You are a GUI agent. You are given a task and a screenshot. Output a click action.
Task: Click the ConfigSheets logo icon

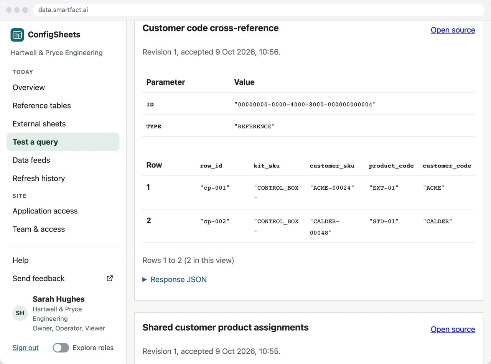pos(17,35)
